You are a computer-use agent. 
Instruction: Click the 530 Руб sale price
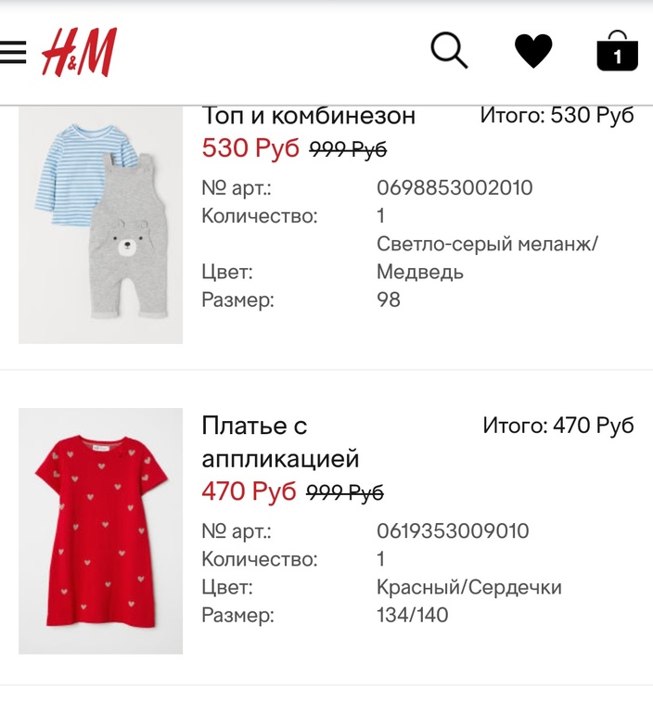[250, 147]
